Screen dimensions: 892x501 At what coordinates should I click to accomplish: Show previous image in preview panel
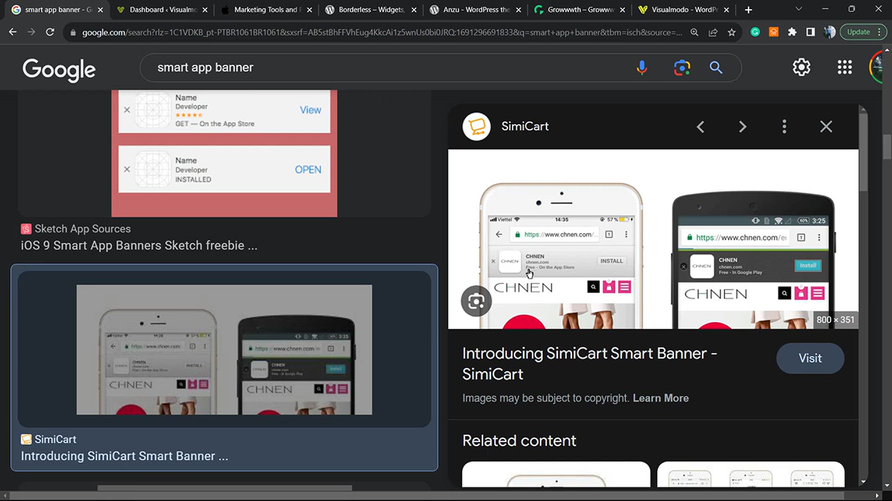coord(701,127)
